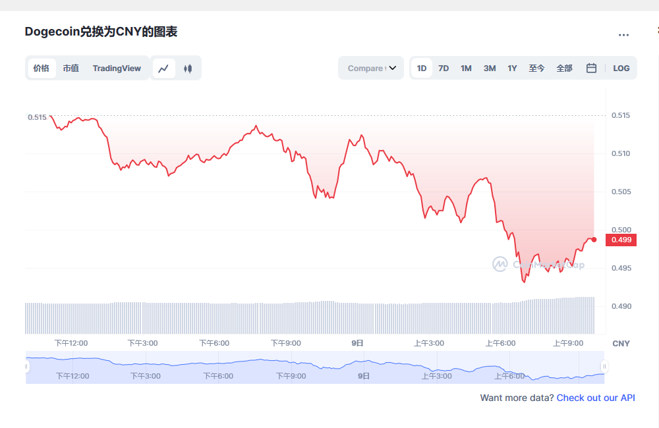Choose the 全部 (All) time range
This screenshot has height=428, width=659.
click(564, 68)
